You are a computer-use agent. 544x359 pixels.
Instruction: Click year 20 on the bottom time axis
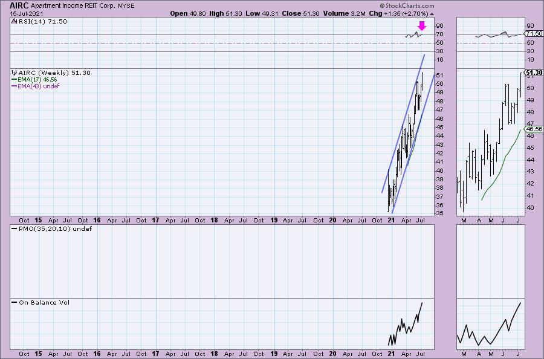click(332, 354)
